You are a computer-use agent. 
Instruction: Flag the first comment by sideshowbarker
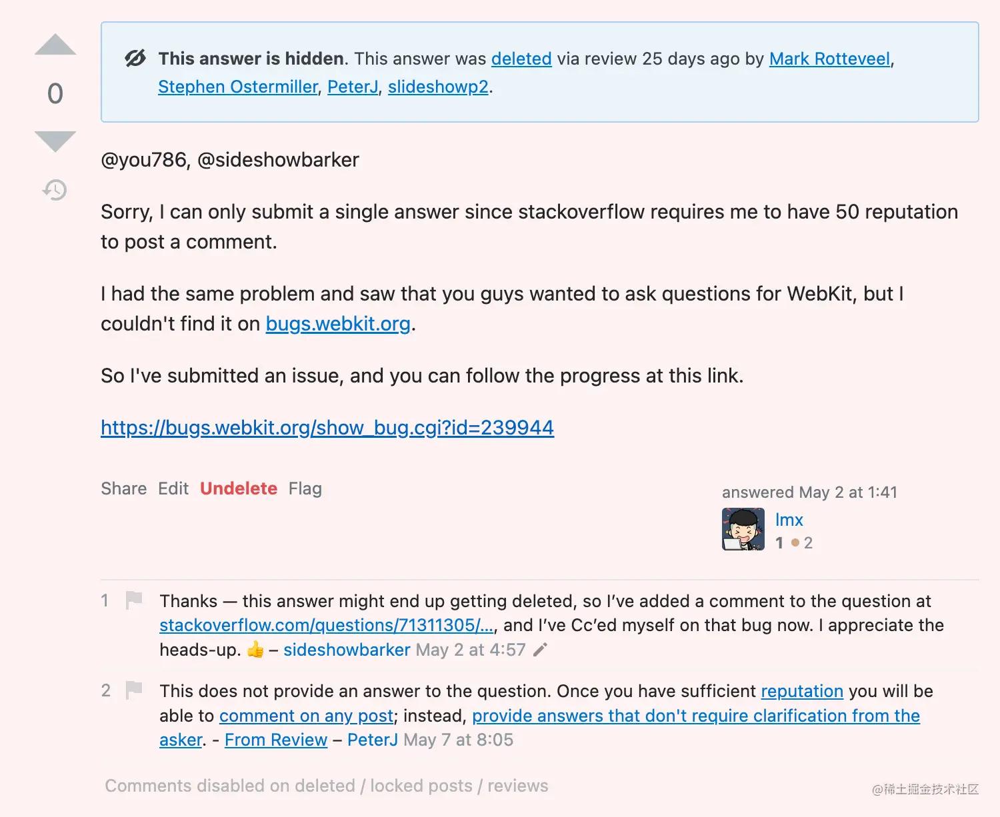tap(134, 600)
